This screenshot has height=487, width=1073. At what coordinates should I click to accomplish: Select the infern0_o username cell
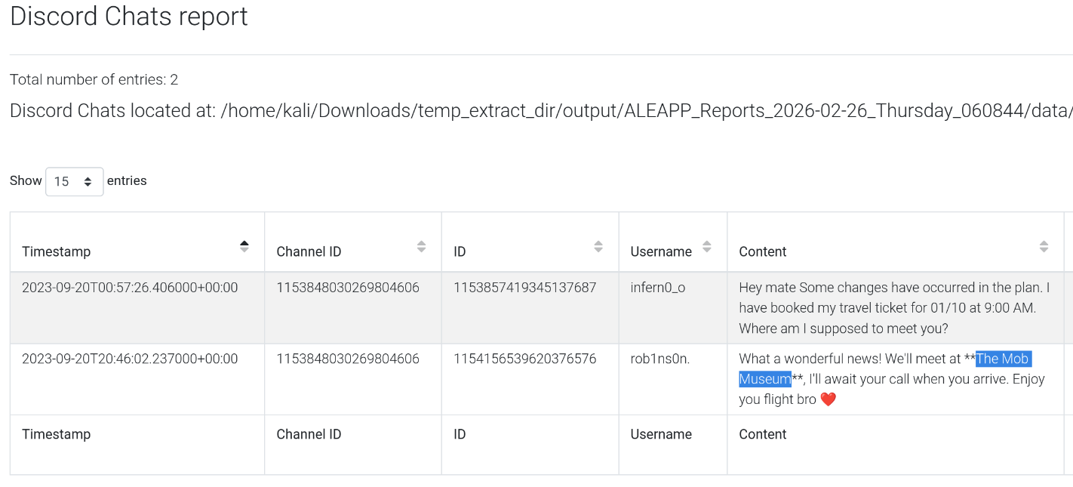pos(657,288)
